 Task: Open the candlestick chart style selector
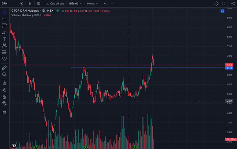point(39,3)
